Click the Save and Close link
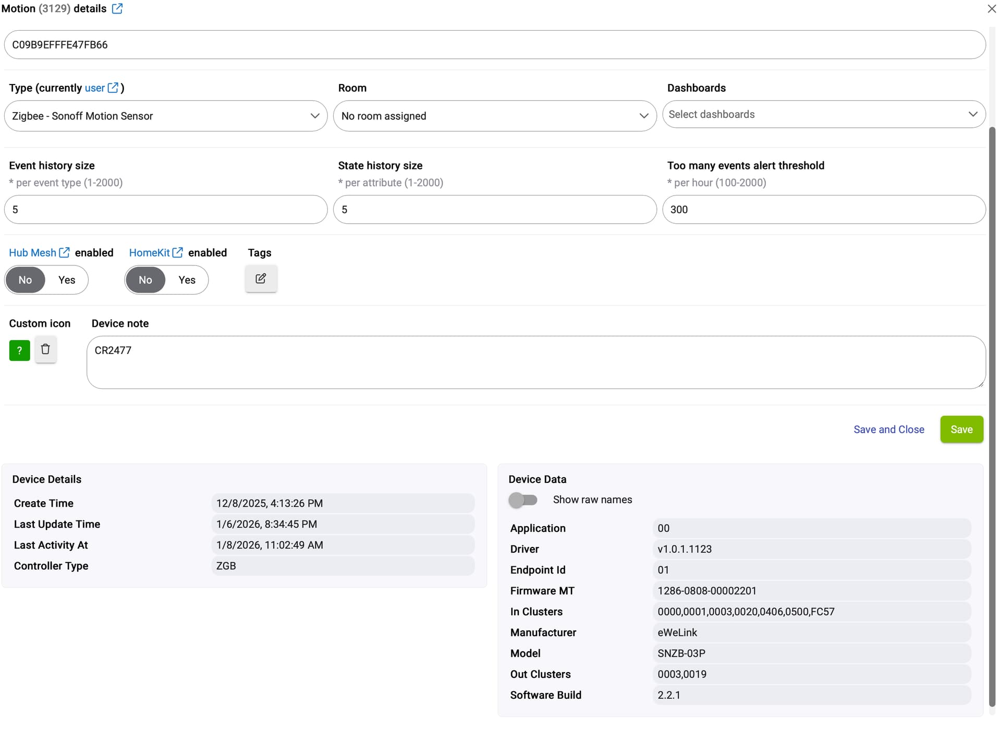This screenshot has height=730, width=1001. pyautogui.click(x=888, y=429)
